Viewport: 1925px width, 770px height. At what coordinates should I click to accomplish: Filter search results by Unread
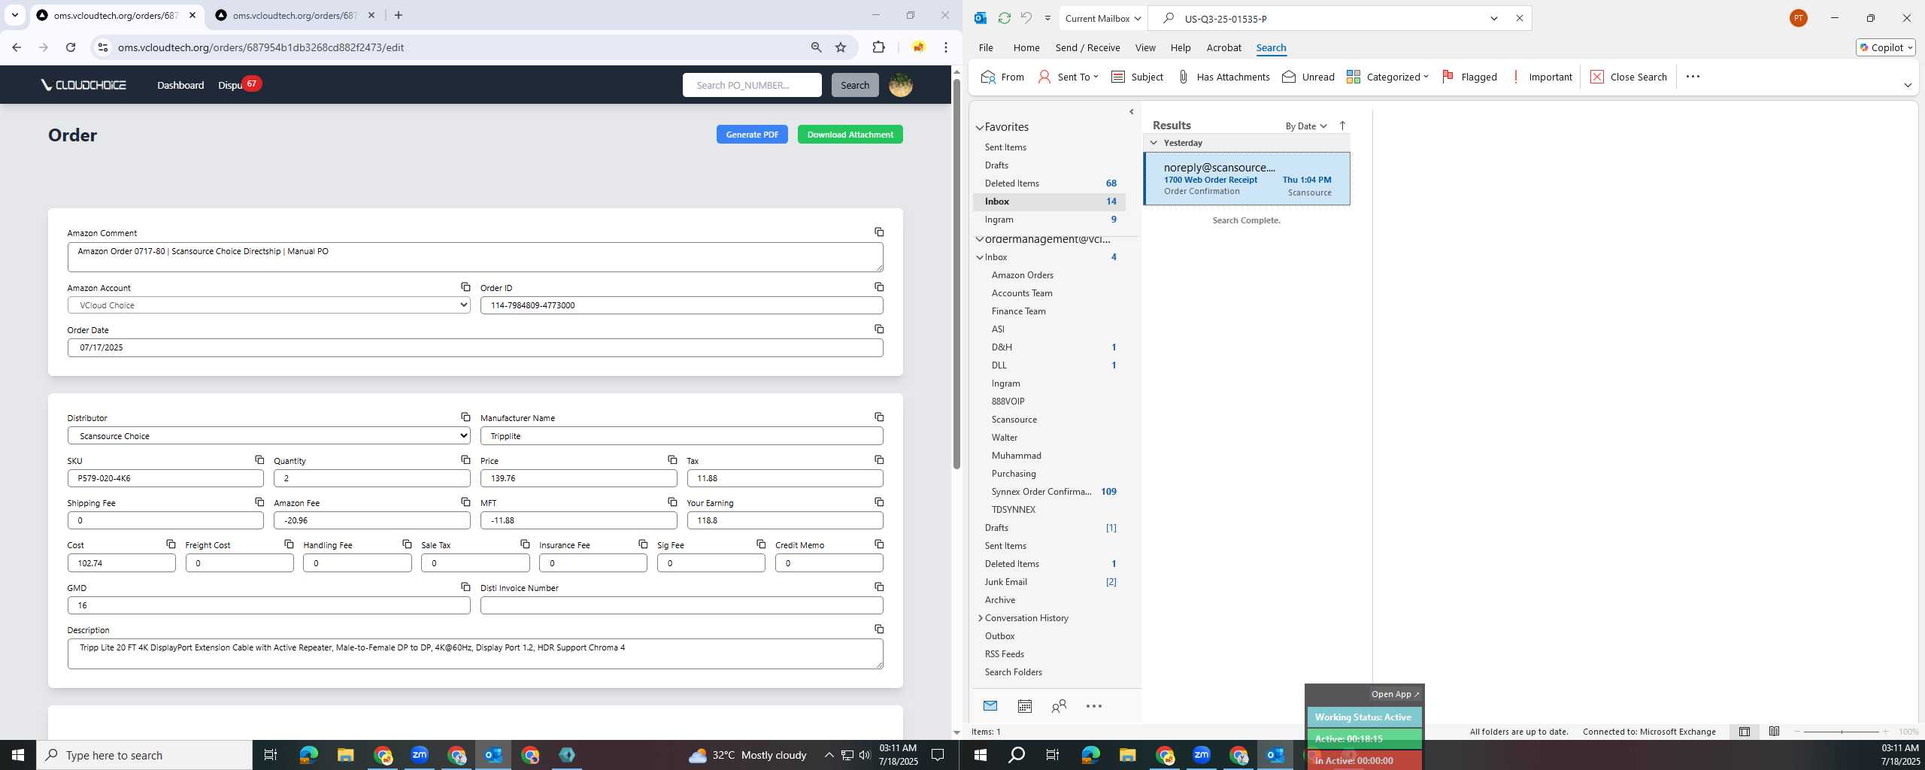pyautogui.click(x=1308, y=77)
